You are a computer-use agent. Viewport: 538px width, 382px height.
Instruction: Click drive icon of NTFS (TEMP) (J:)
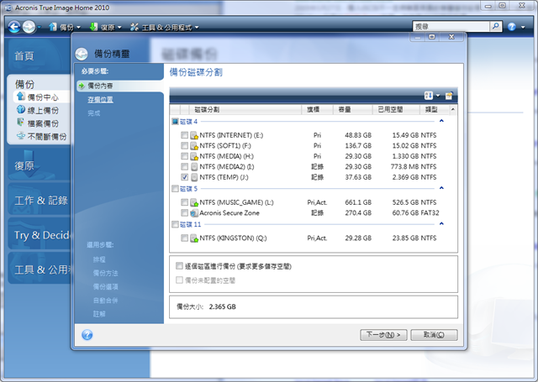click(194, 177)
